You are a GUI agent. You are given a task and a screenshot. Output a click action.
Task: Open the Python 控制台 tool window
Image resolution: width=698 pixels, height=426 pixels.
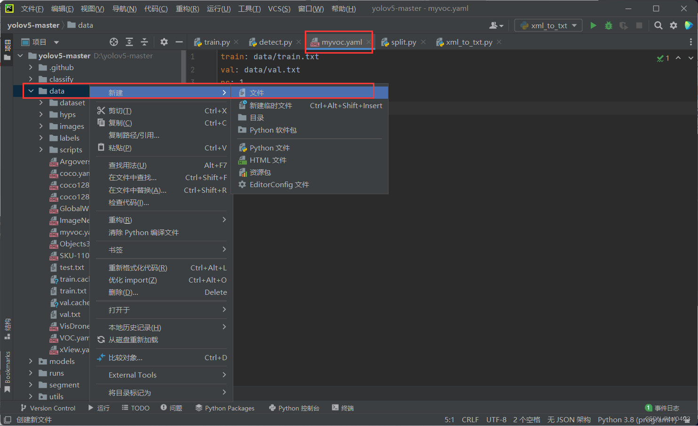point(294,408)
